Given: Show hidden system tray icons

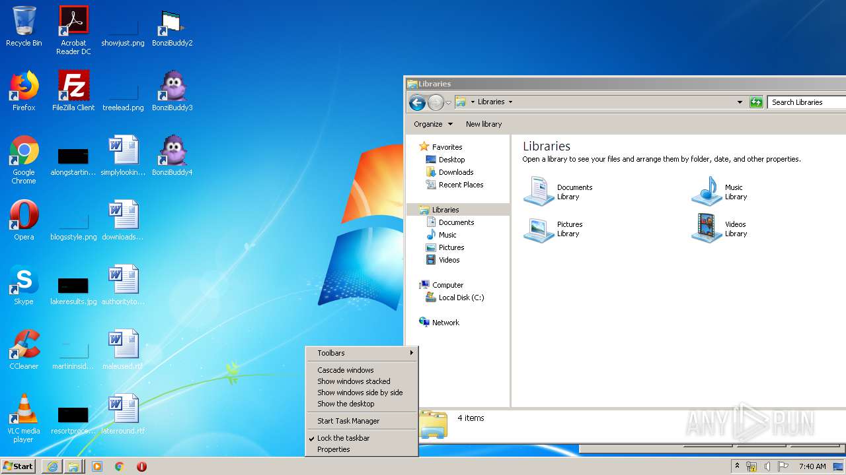Looking at the screenshot, I should coord(738,466).
